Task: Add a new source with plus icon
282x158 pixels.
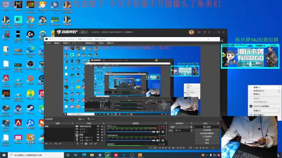Action: pyautogui.click(x=77, y=144)
